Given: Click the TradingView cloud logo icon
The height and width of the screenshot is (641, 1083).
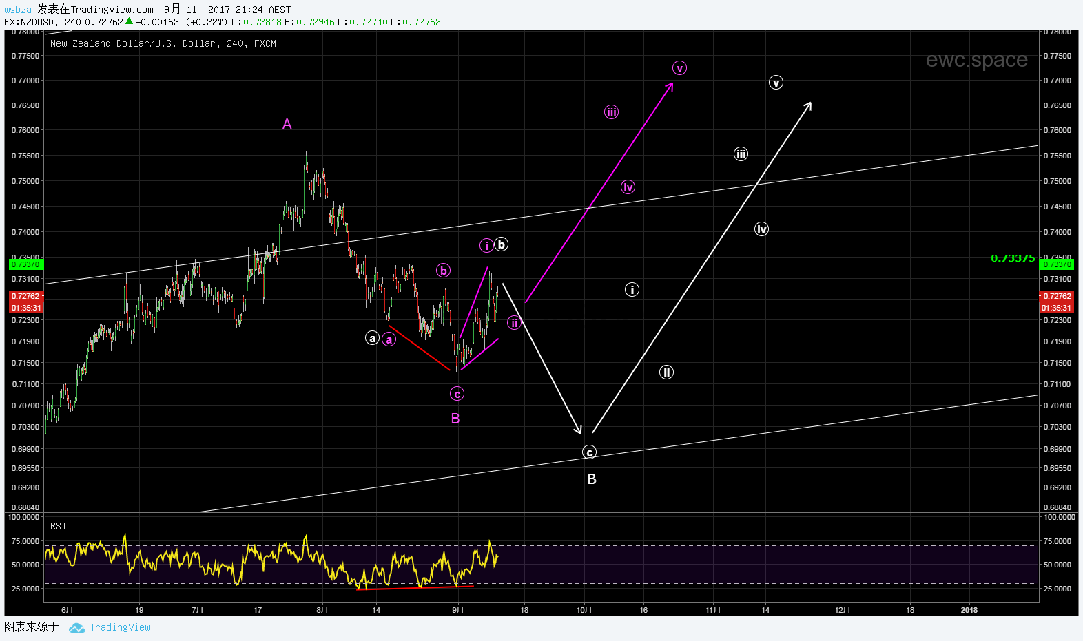Looking at the screenshot, I should pyautogui.click(x=76, y=628).
